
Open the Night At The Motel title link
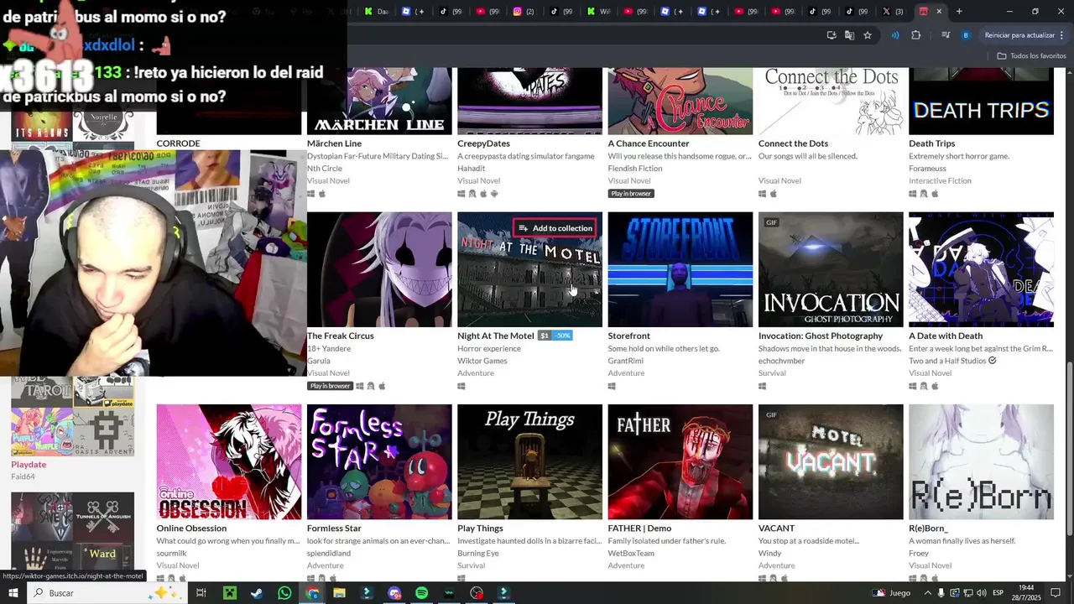[x=496, y=336]
